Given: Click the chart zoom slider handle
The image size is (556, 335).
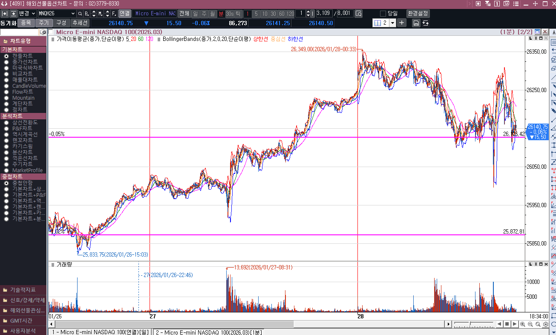Looking at the screenshot, I should pyautogui.click(x=470, y=324).
